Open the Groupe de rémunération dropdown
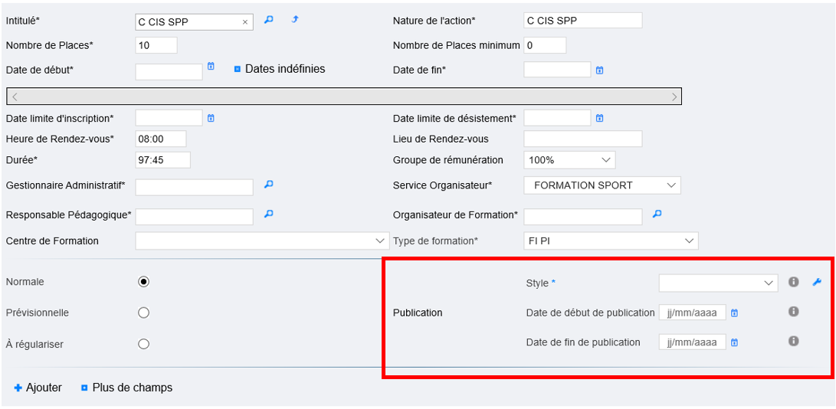The height and width of the screenshot is (409, 836). point(569,160)
